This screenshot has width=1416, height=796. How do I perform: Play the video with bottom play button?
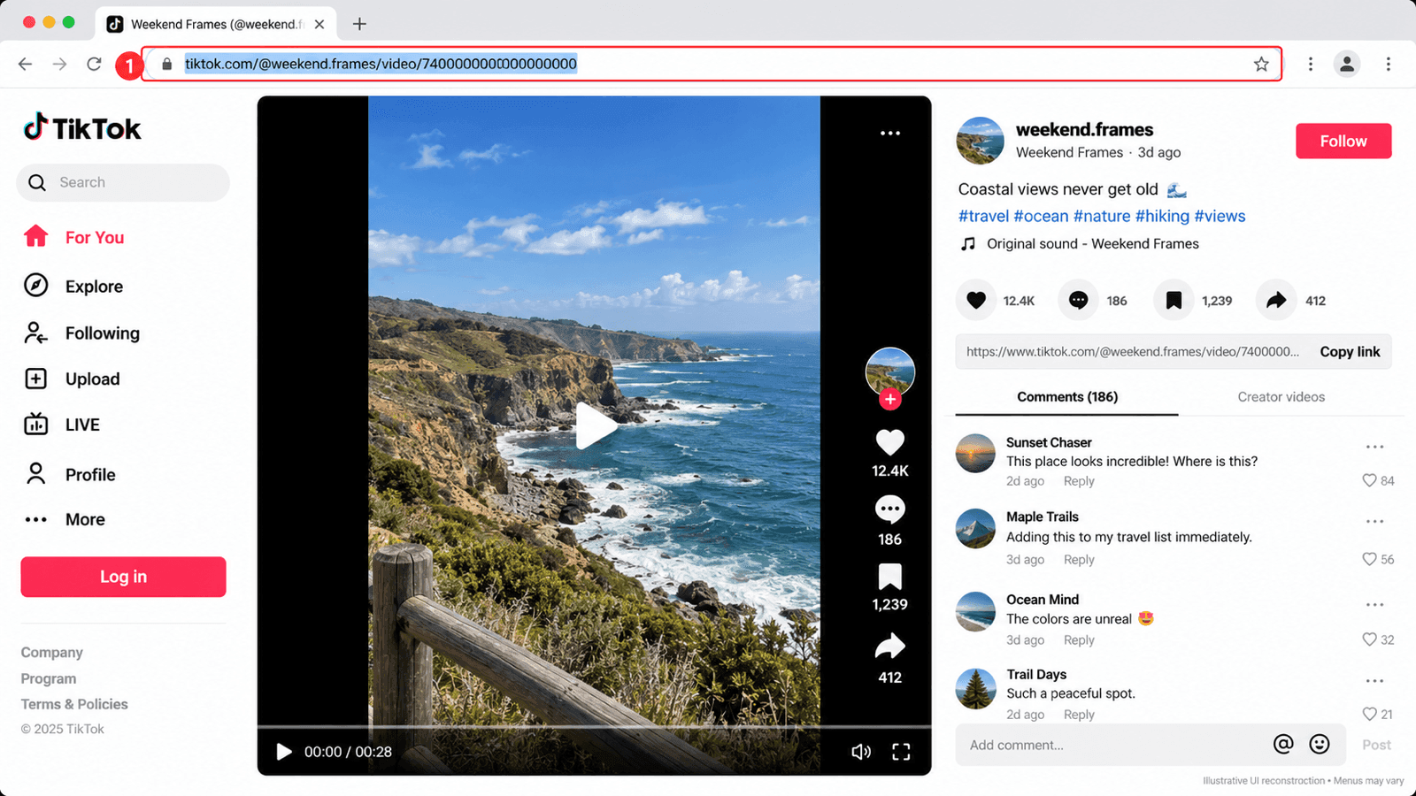[284, 752]
